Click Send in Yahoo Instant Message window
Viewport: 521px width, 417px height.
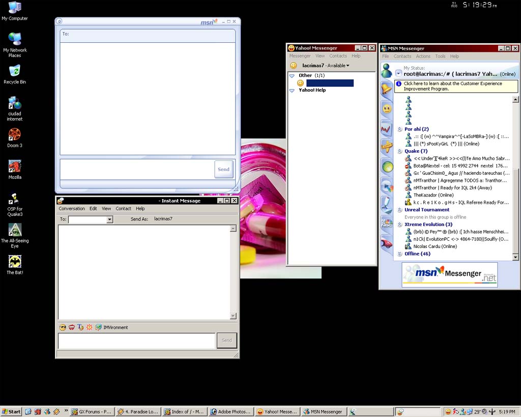tap(227, 341)
